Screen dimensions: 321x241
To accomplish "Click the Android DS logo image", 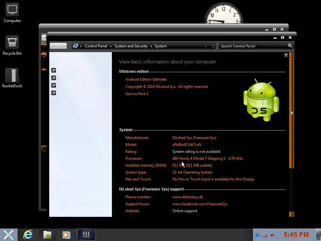I will tap(261, 100).
